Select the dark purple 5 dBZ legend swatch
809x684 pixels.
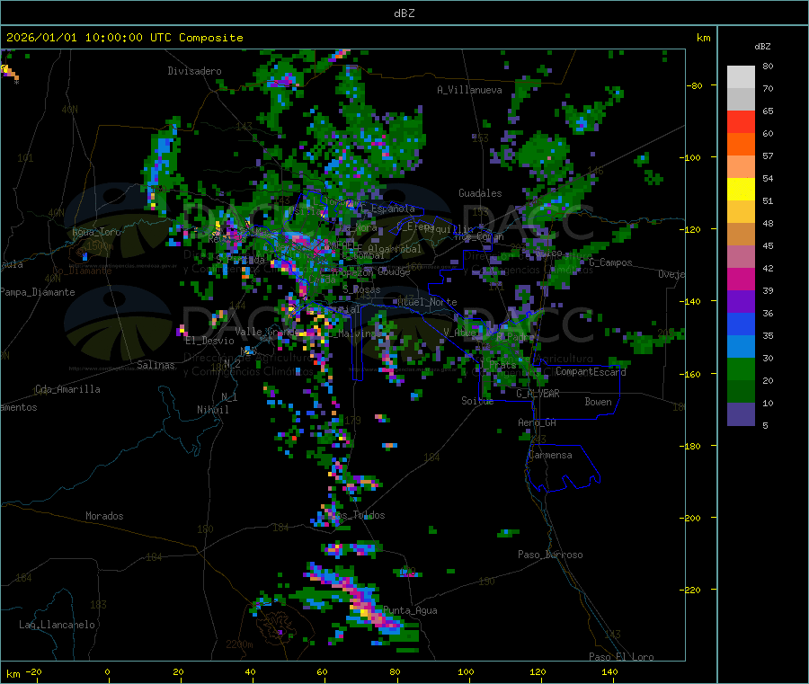741,414
